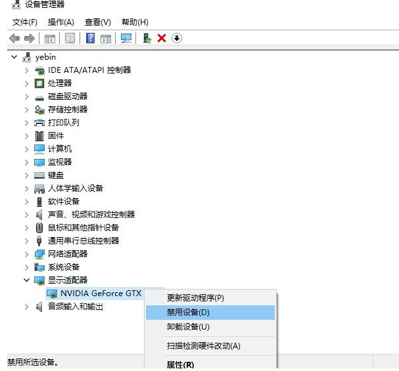Choose 扫描检测硬件改动(A) in context menu
The image size is (399, 371).
tap(210, 346)
